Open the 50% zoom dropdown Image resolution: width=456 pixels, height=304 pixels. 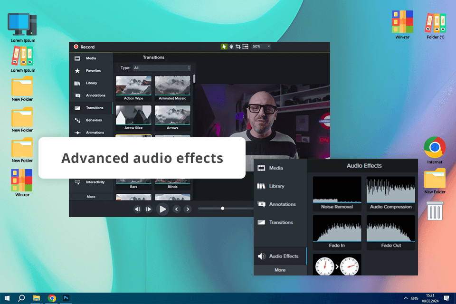pyautogui.click(x=261, y=47)
